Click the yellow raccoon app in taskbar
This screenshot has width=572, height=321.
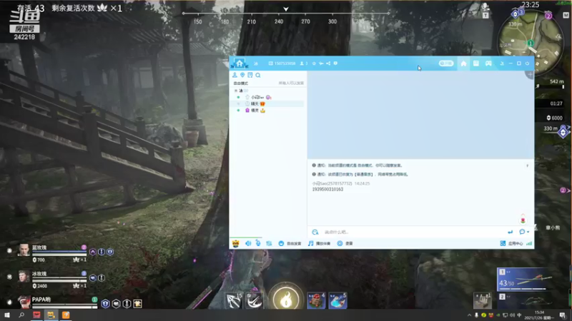point(51,315)
